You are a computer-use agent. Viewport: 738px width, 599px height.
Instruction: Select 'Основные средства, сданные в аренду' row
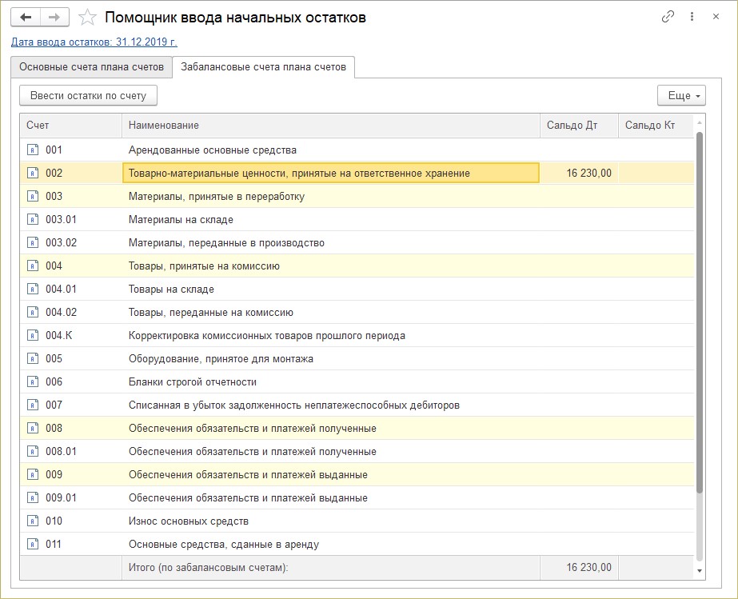pos(357,544)
